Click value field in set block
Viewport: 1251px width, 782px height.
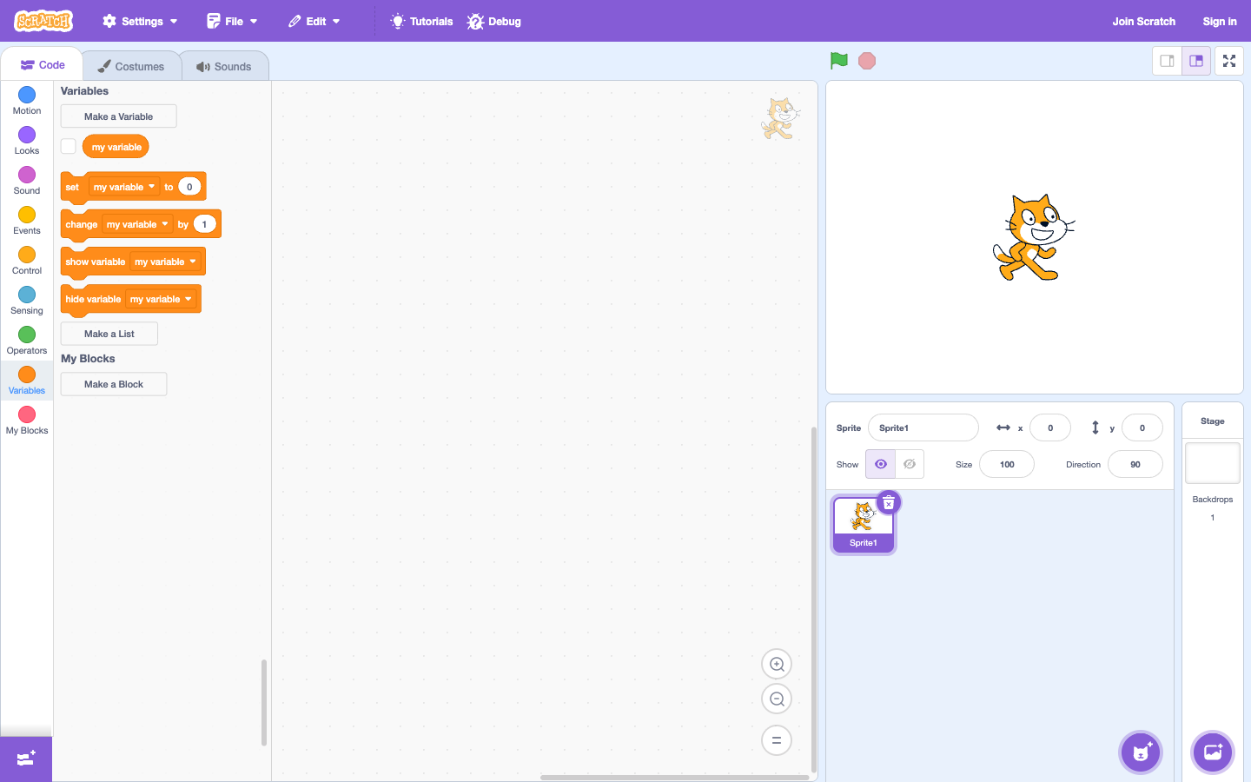pyautogui.click(x=189, y=187)
